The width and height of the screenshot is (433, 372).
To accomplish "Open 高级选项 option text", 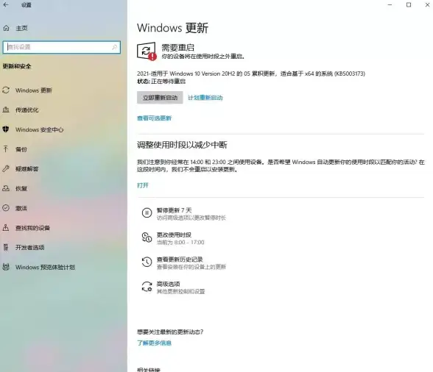I will tap(168, 284).
